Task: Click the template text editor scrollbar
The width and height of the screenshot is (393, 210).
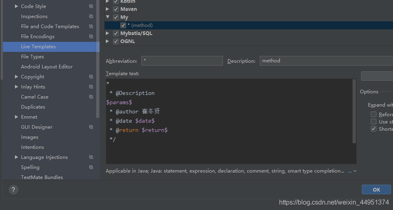Action: 354,111
